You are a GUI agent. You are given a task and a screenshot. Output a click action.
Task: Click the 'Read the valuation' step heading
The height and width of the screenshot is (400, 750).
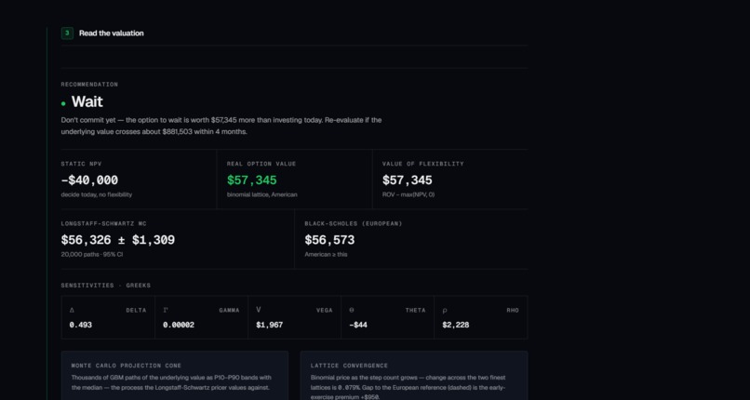(111, 33)
